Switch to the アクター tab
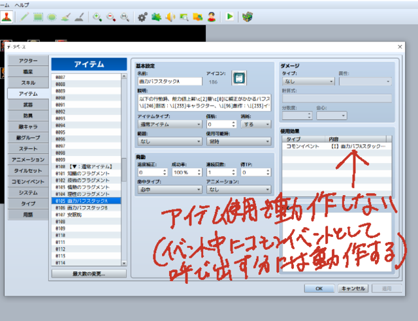 (28, 61)
